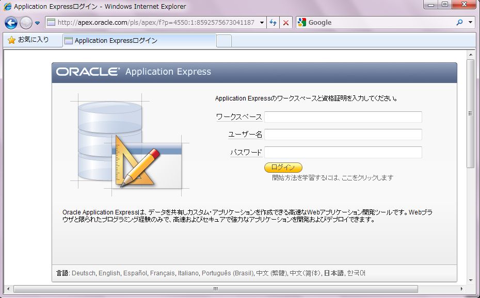The image size is (480, 298).
Task: Switch language to 中文 (繁體)
Action: (x=271, y=273)
